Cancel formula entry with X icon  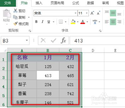(x=43, y=40)
